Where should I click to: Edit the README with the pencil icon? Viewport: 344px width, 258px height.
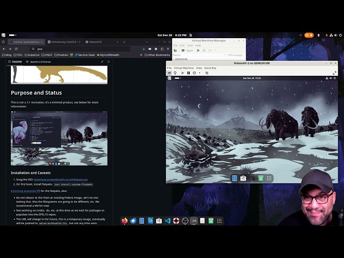pyautogui.click(x=102, y=62)
